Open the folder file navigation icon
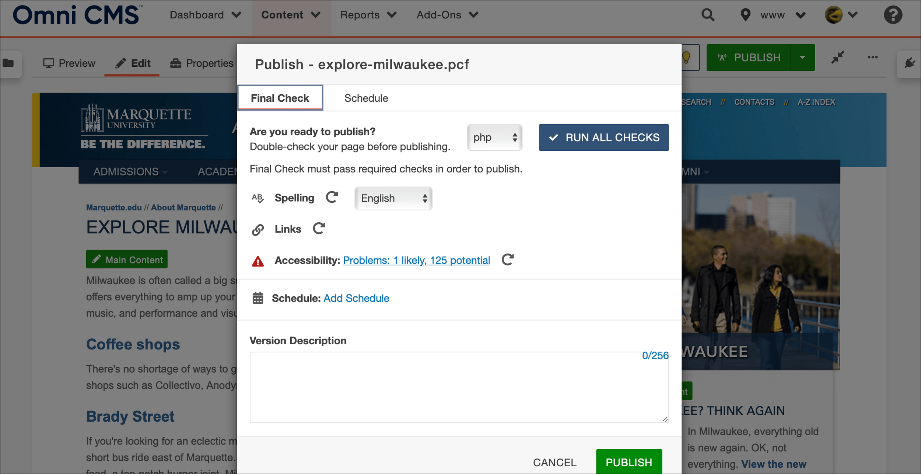This screenshot has width=921, height=474. tap(8, 63)
